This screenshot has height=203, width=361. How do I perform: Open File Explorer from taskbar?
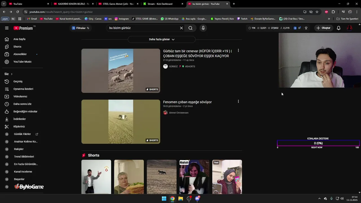(180, 198)
